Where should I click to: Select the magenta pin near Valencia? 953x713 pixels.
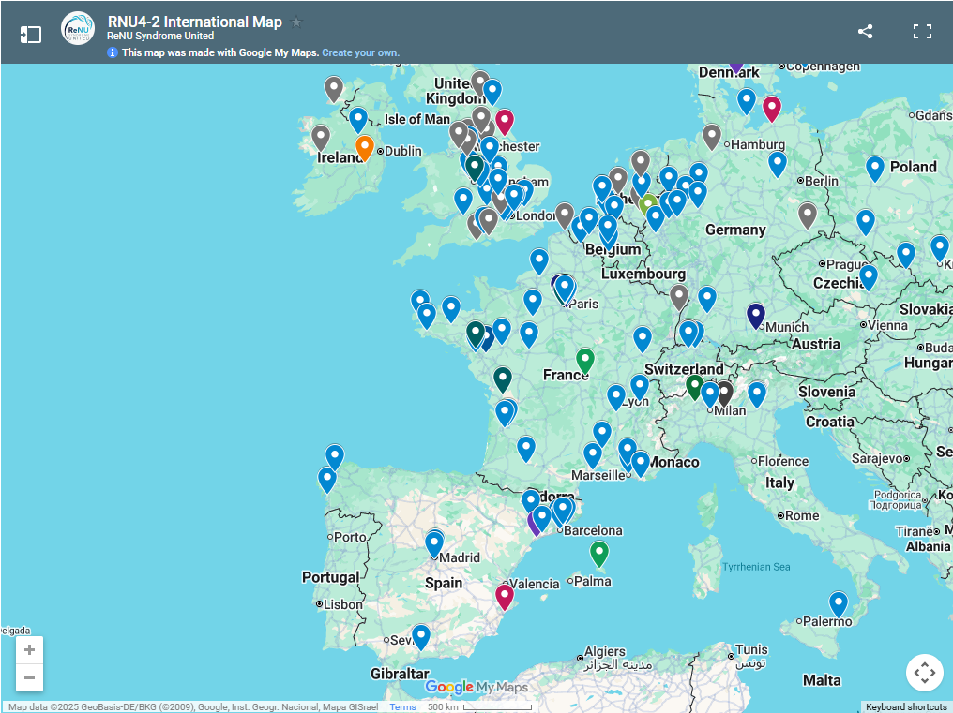point(505,597)
